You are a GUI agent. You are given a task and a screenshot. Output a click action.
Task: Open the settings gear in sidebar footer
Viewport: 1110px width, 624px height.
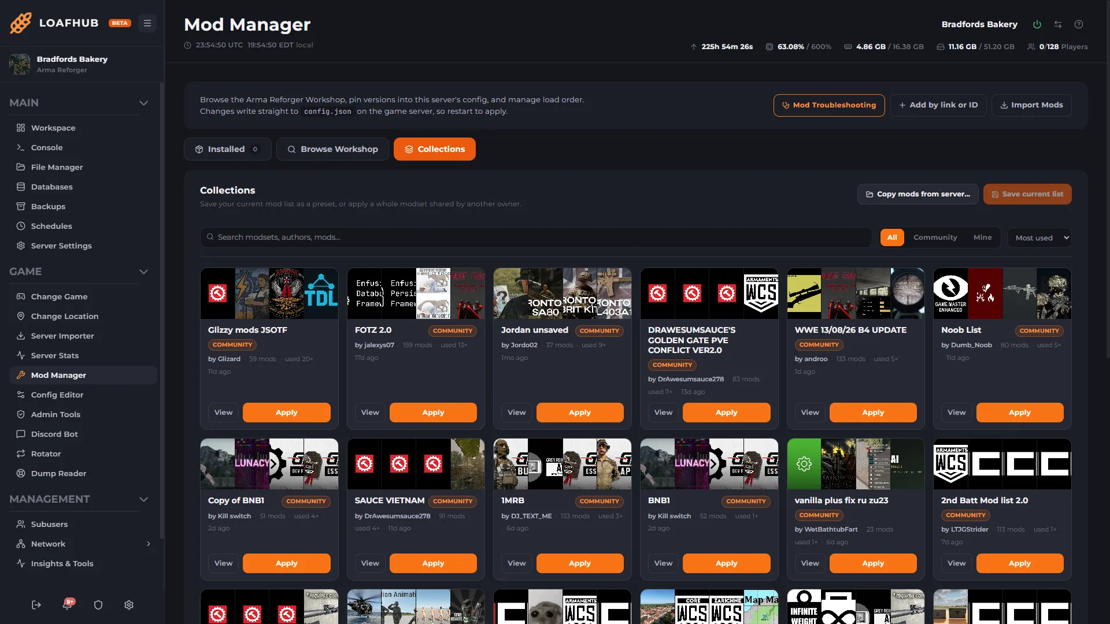129,605
